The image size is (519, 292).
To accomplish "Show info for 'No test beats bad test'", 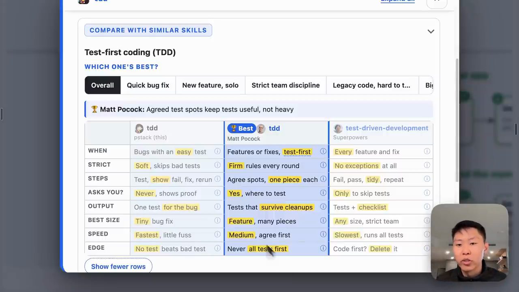I will (x=217, y=248).
